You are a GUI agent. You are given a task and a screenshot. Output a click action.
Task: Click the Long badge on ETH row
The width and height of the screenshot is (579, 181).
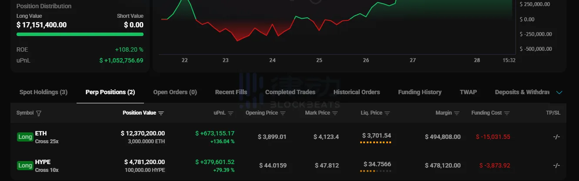(25, 137)
